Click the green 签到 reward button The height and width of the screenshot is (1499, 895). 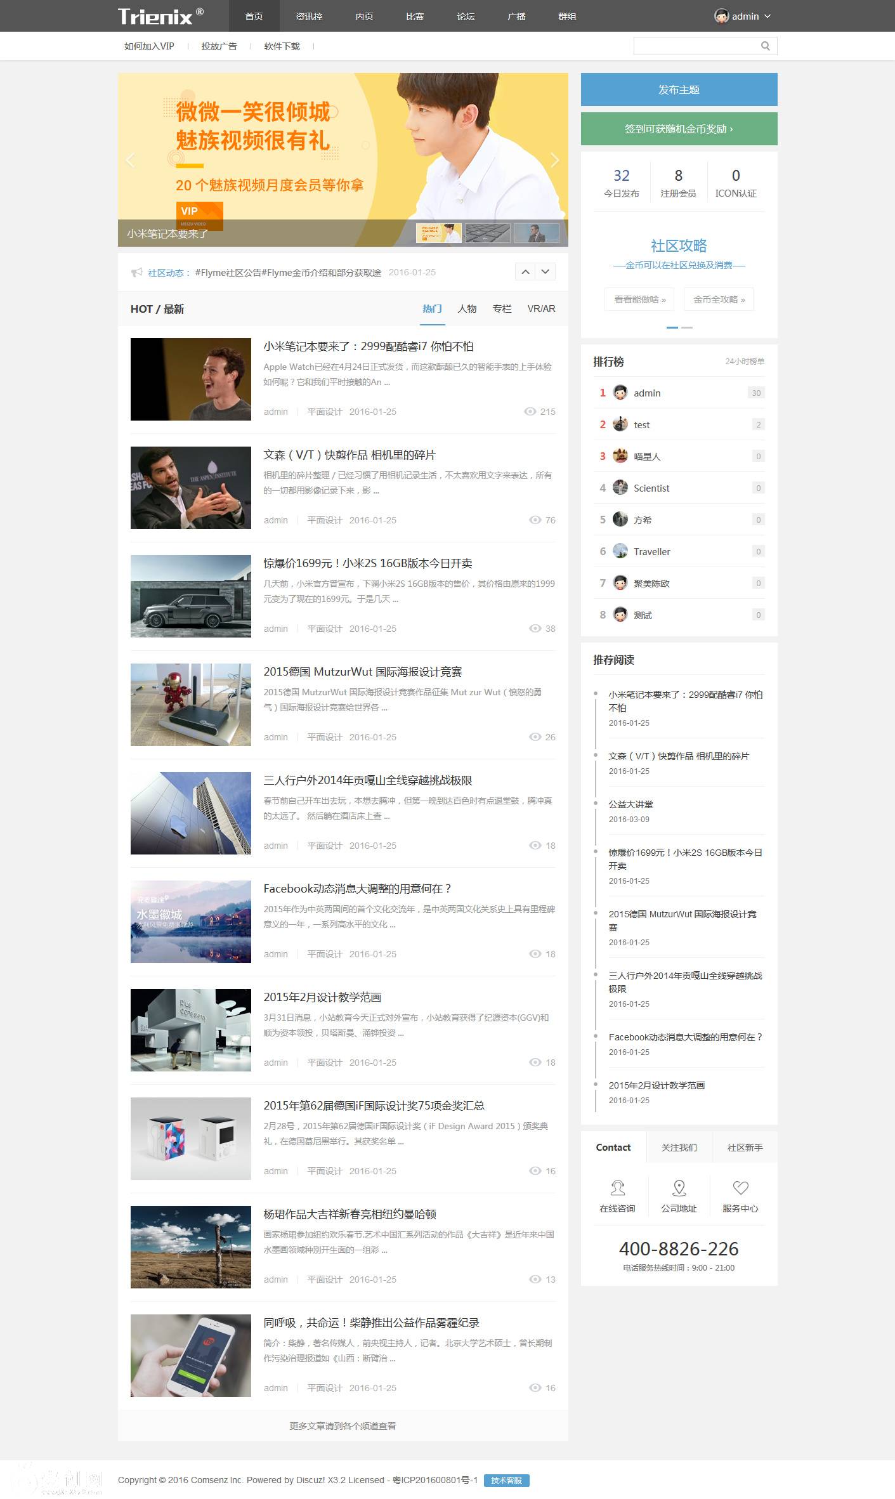tap(679, 129)
